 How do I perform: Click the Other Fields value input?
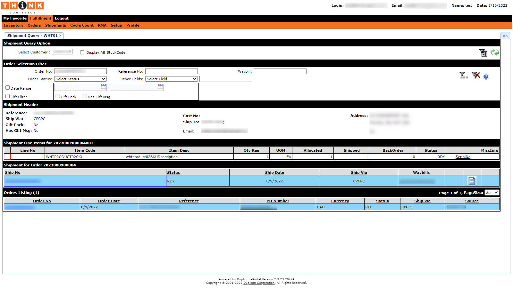click(226, 79)
